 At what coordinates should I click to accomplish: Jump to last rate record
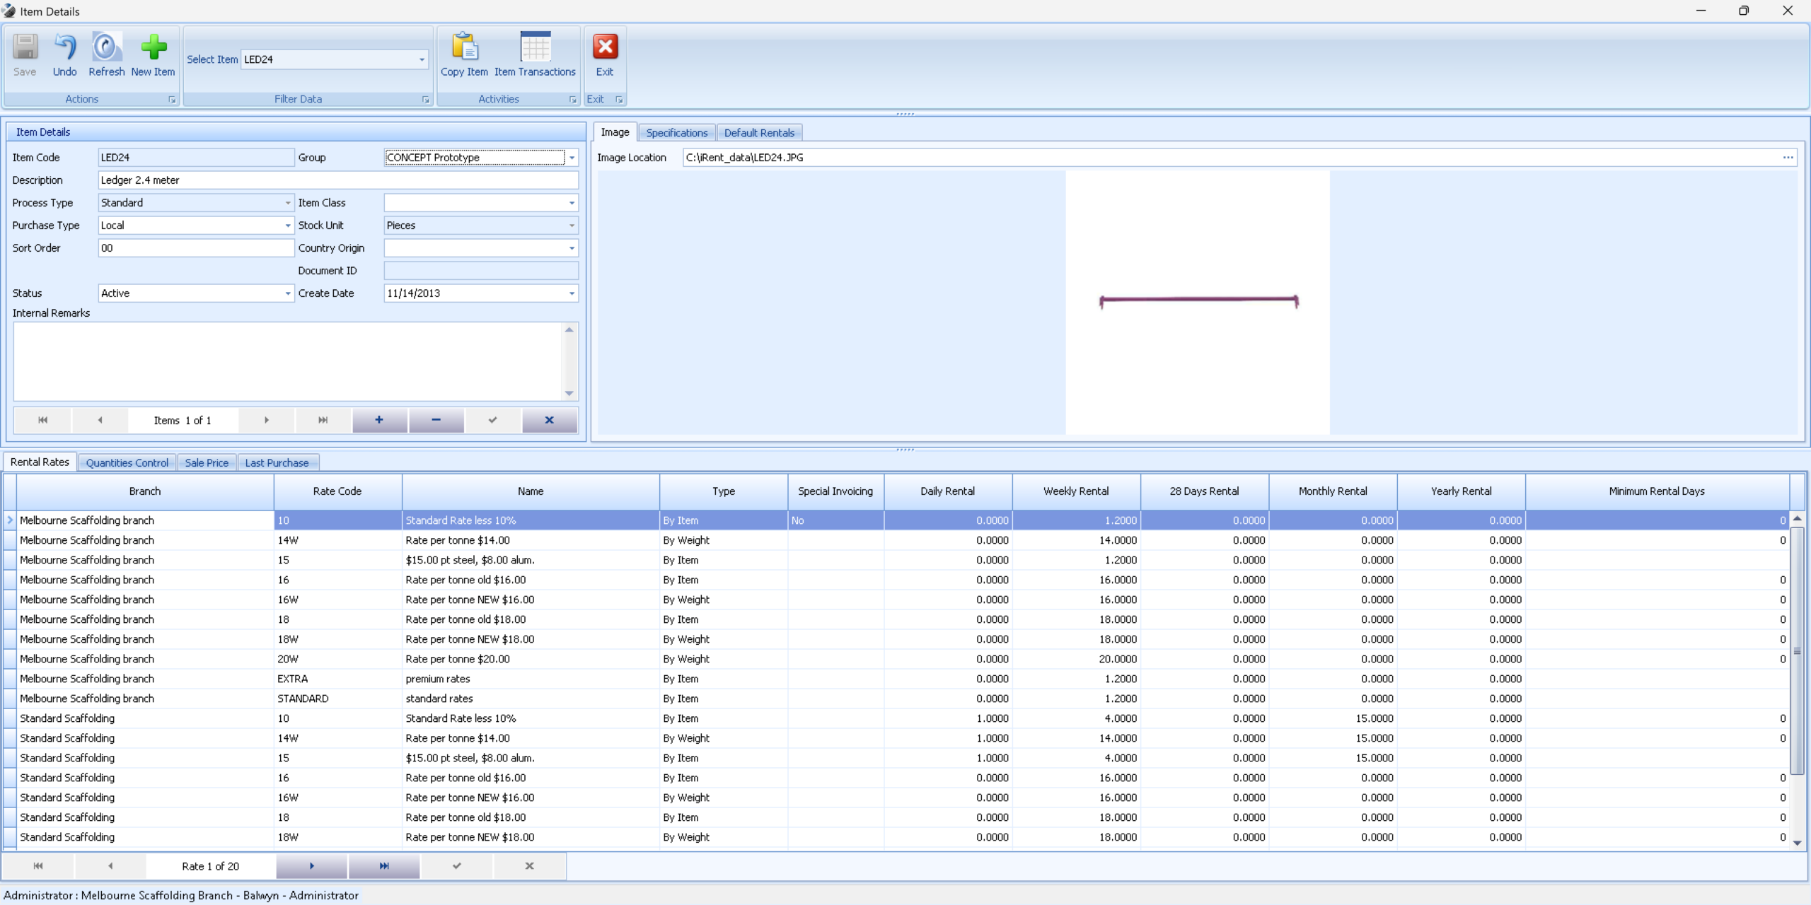point(384,866)
